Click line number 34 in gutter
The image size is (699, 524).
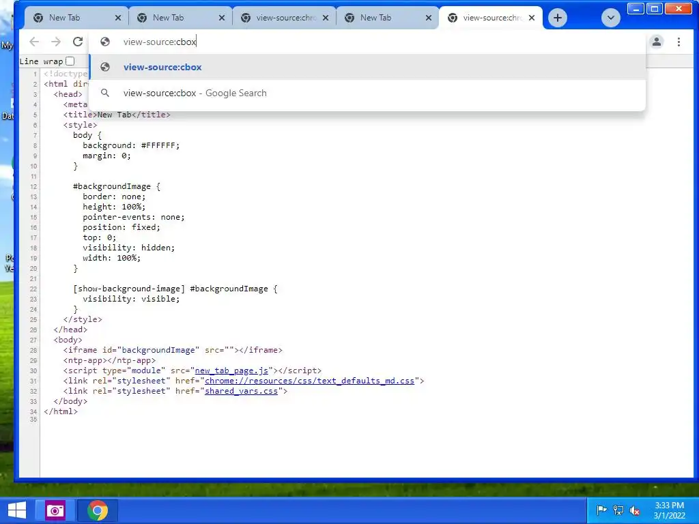click(x=33, y=411)
